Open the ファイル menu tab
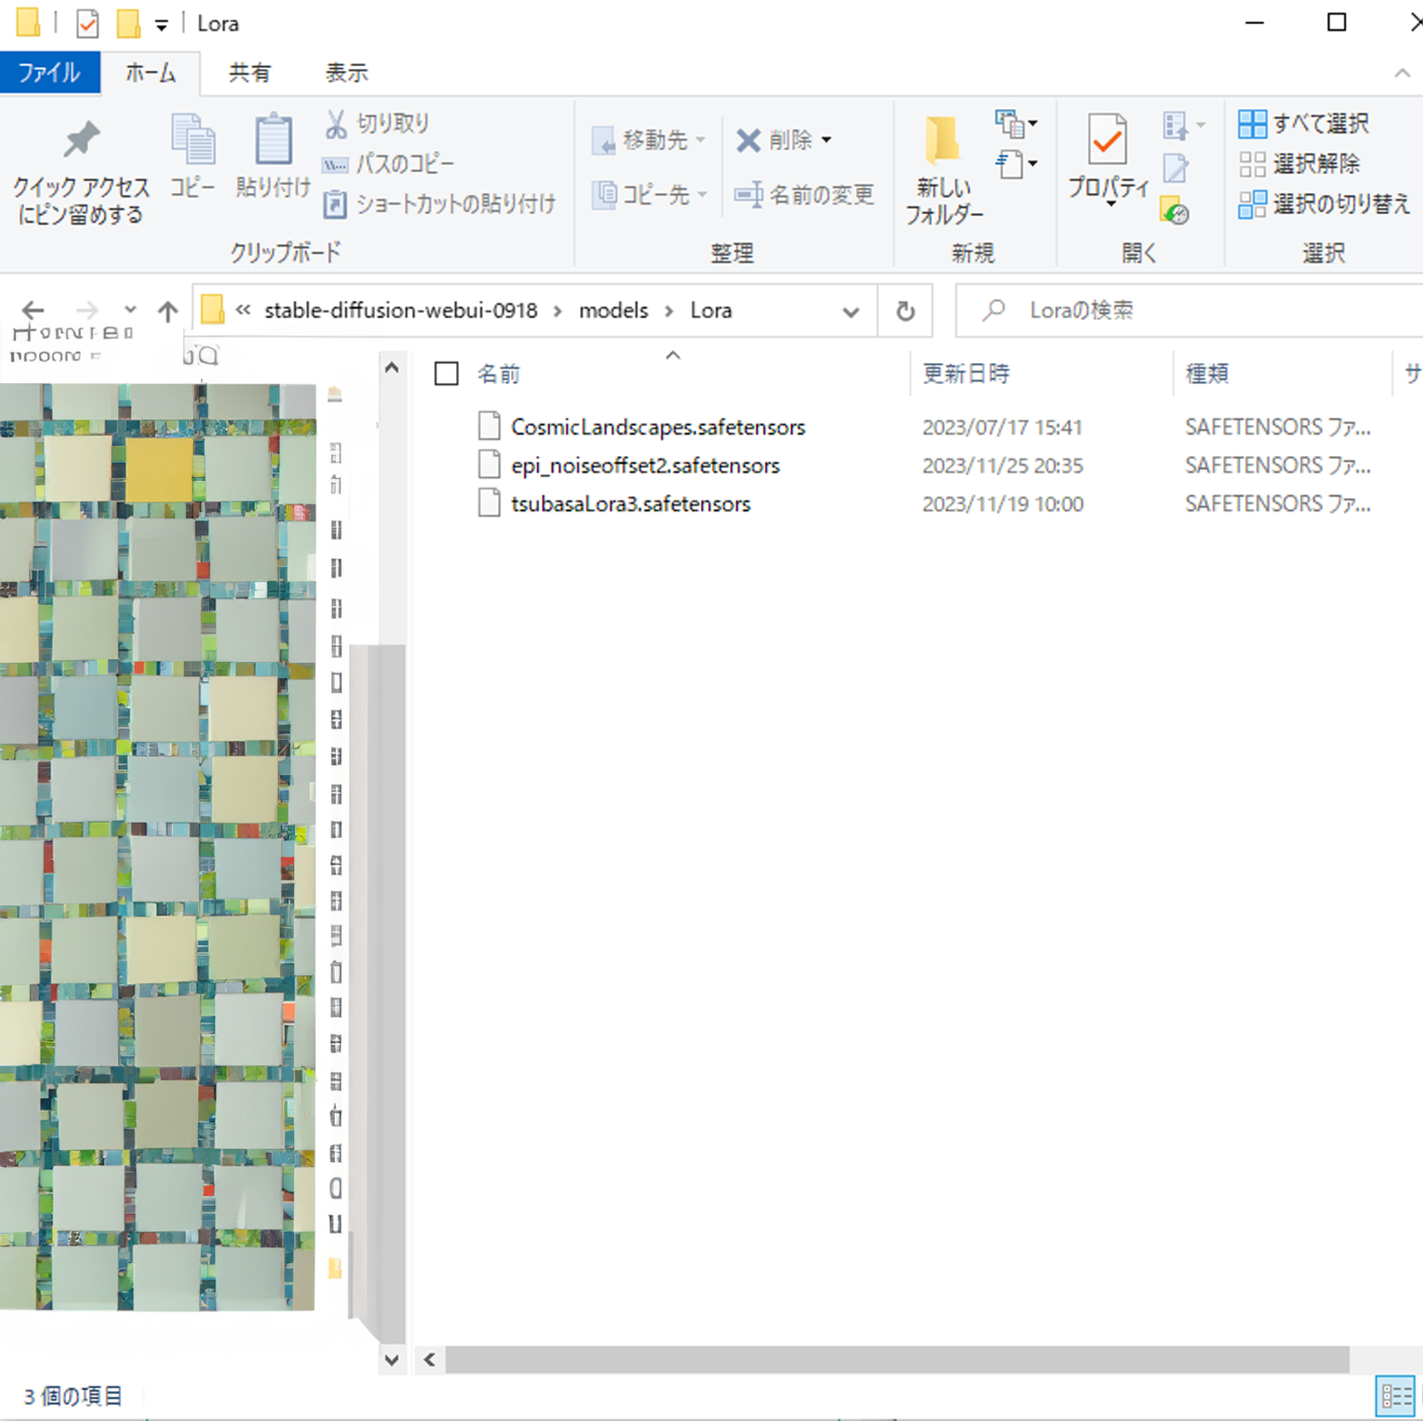 (49, 73)
